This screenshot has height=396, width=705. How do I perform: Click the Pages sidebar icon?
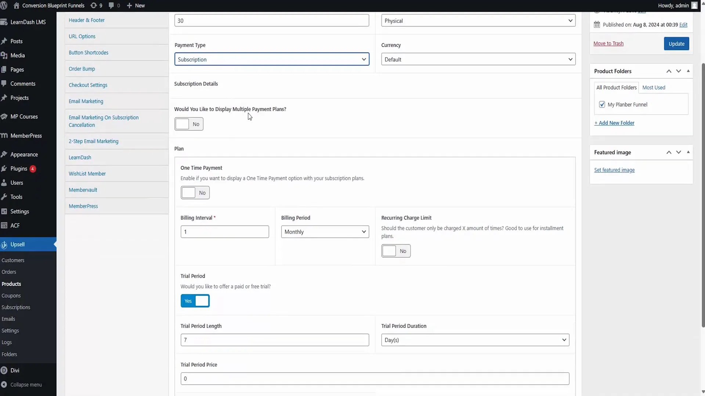(4, 70)
